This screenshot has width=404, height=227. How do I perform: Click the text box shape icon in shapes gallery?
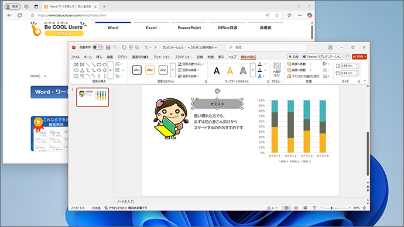(77, 64)
